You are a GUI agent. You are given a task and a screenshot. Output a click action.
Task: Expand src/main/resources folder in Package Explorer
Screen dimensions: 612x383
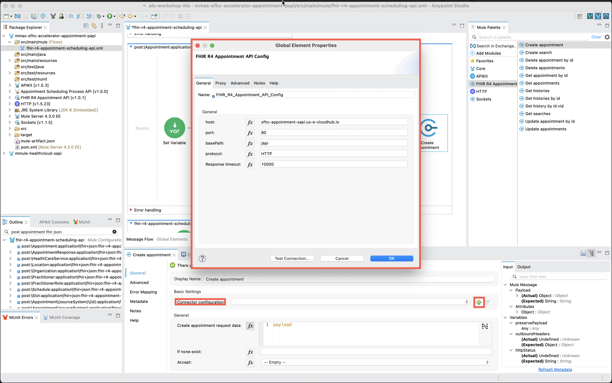click(x=9, y=60)
